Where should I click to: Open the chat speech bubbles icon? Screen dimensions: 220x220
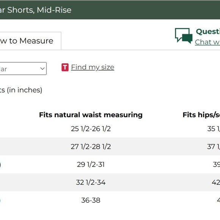184,36
